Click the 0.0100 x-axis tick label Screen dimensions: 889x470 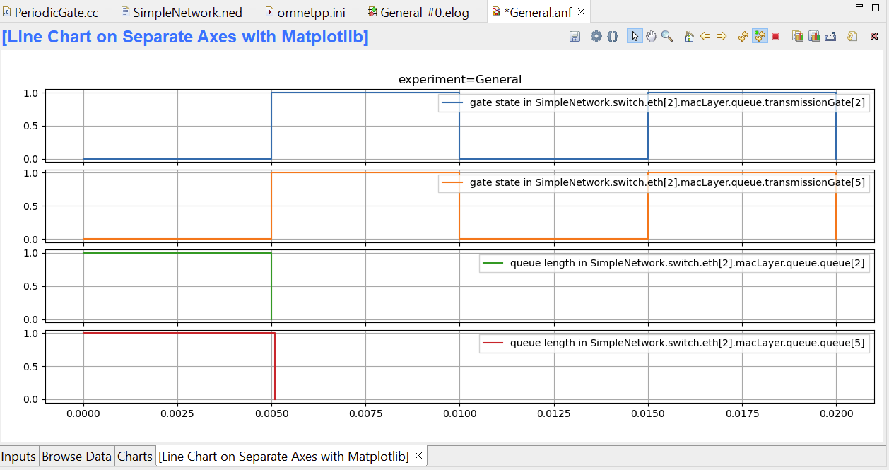click(x=459, y=413)
